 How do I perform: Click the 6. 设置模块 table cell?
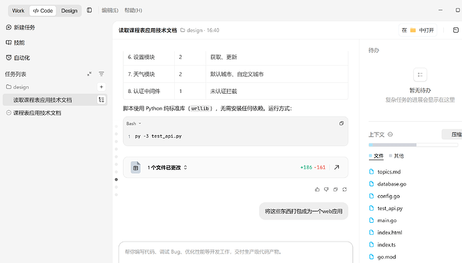point(149,57)
